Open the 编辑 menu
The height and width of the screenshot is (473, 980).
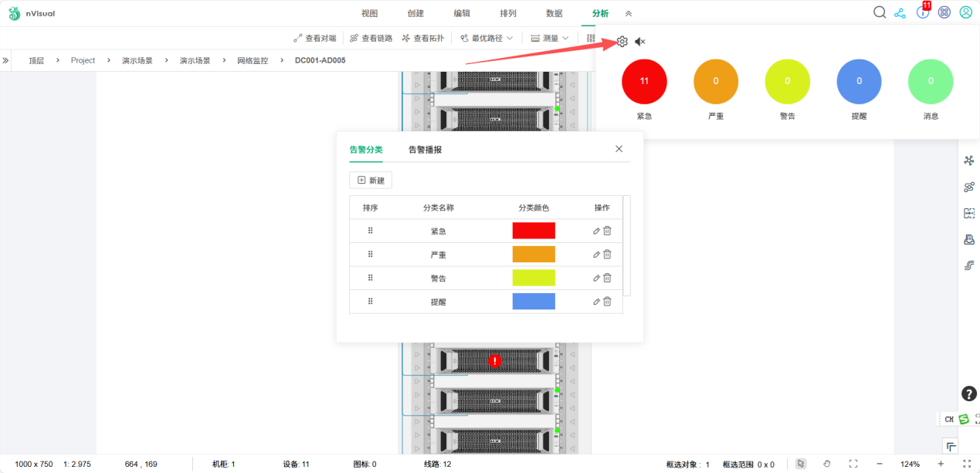[x=462, y=13]
